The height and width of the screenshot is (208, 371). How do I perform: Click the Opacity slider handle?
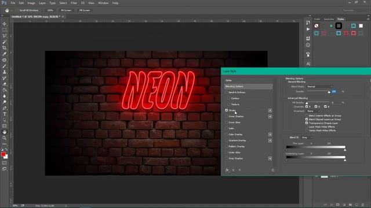[x=329, y=92]
